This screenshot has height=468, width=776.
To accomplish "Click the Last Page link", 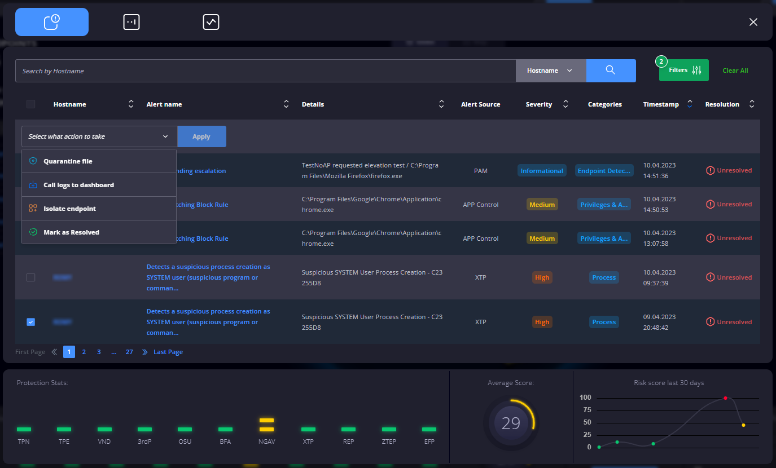I will [168, 352].
